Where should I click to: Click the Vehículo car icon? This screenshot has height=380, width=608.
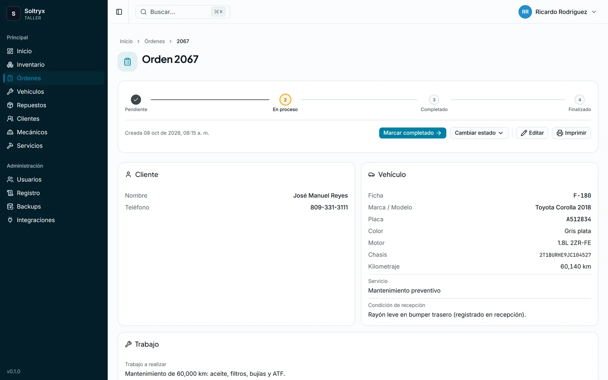pyautogui.click(x=372, y=174)
